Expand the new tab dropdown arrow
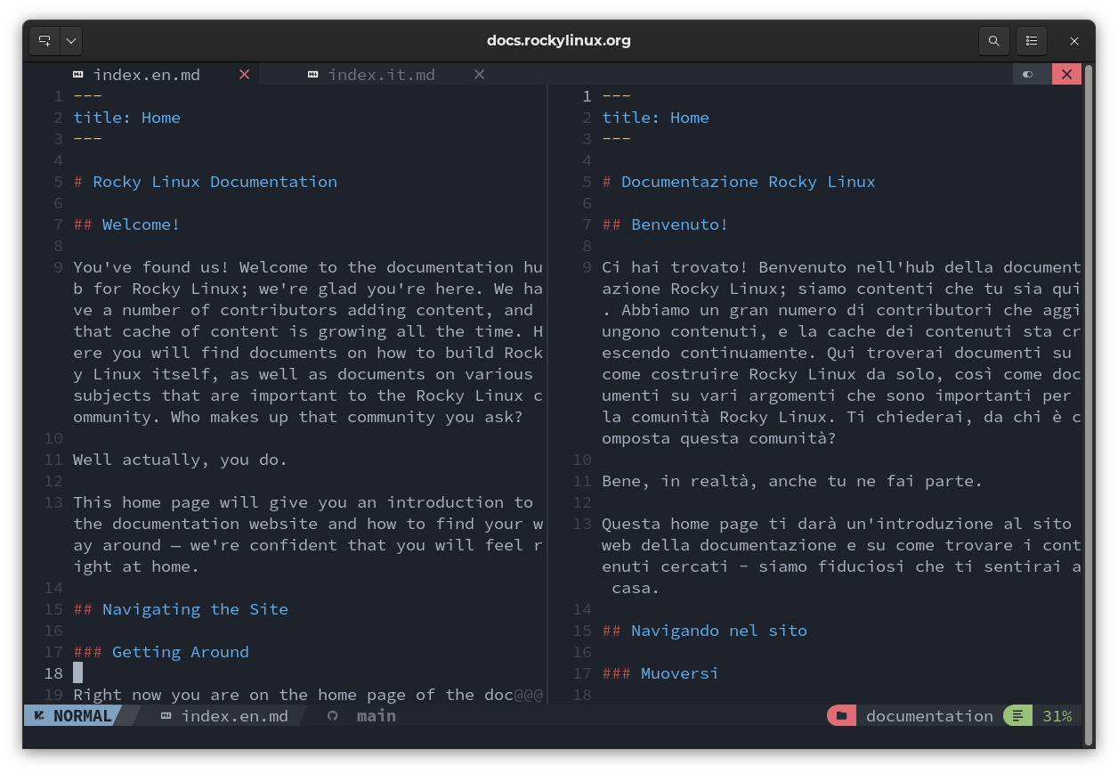The image size is (1118, 774). (71, 41)
